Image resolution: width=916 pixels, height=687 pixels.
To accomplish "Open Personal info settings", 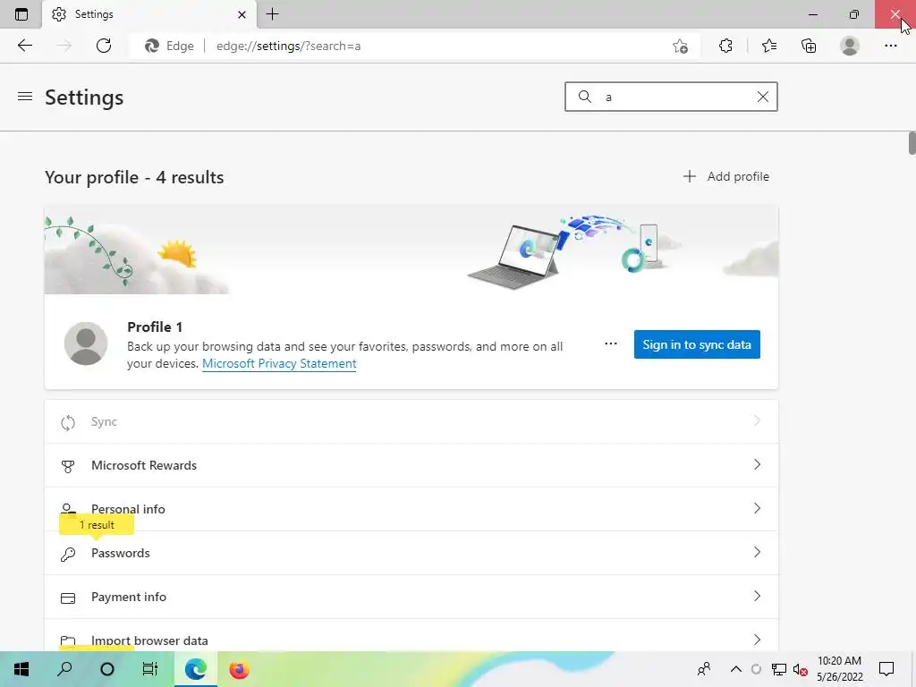I will pos(411,509).
